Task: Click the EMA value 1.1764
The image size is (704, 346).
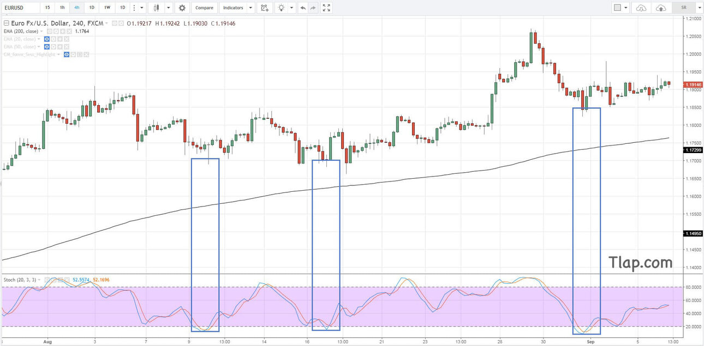Action: click(x=82, y=32)
